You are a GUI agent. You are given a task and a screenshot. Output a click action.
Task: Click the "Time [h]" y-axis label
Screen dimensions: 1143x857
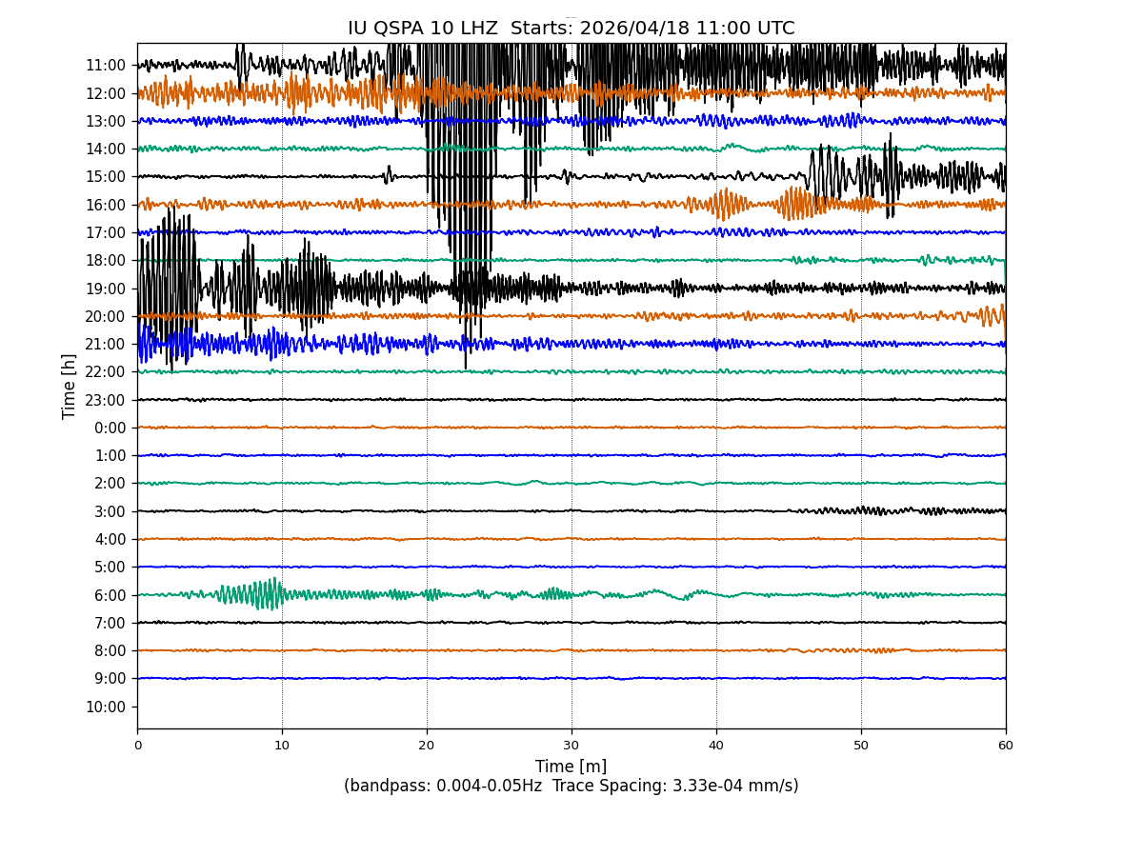70,386
